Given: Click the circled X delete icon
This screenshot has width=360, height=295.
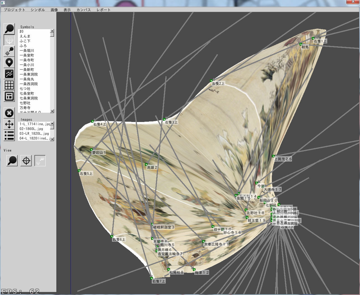Looking at the screenshot, I should (x=9, y=113).
